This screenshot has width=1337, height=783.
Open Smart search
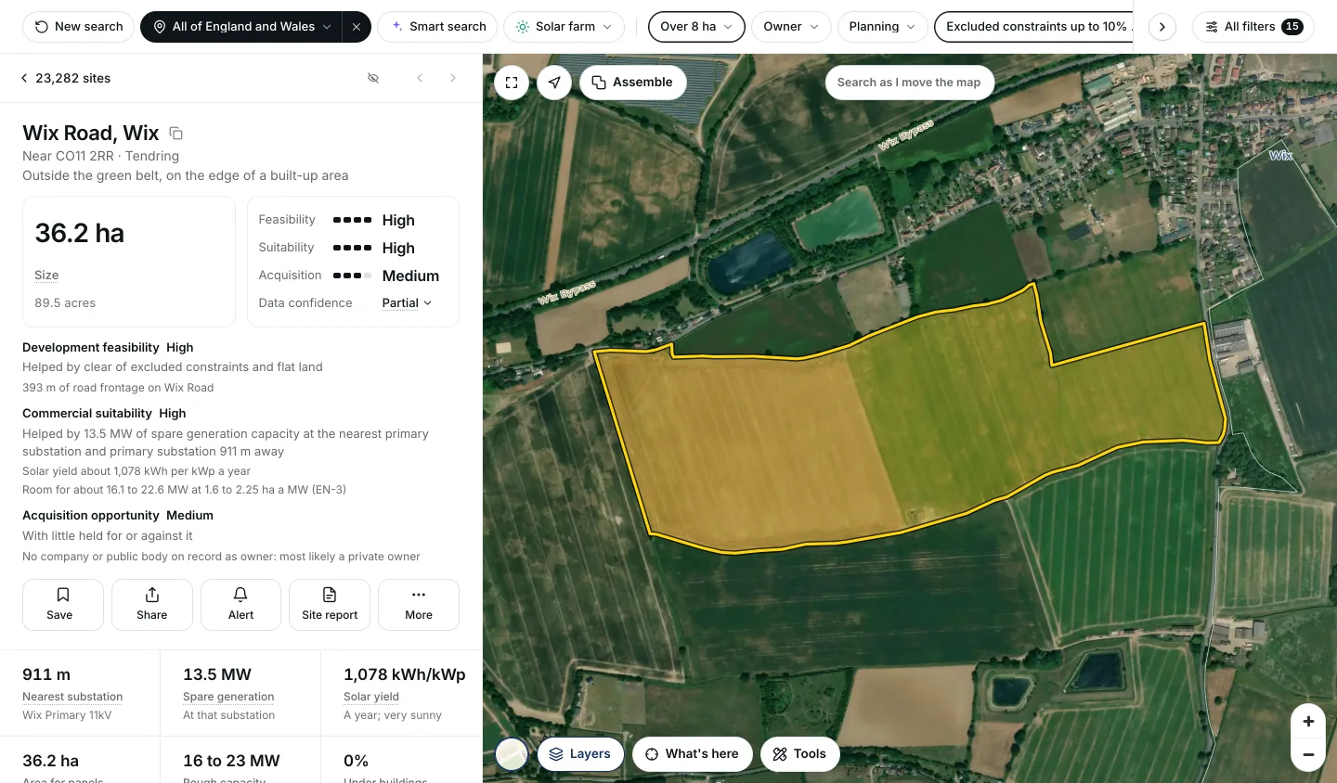point(438,27)
